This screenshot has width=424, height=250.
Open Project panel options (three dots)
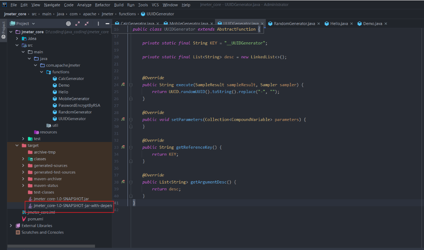98,24
